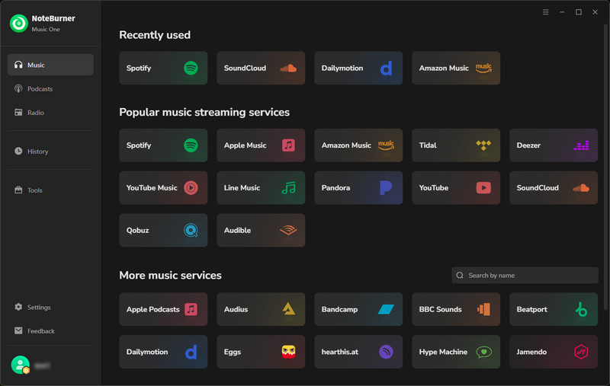Viewport: 610px width, 386px height.
Task: Click the vertical scrollbar on right edge
Action: coord(605,167)
